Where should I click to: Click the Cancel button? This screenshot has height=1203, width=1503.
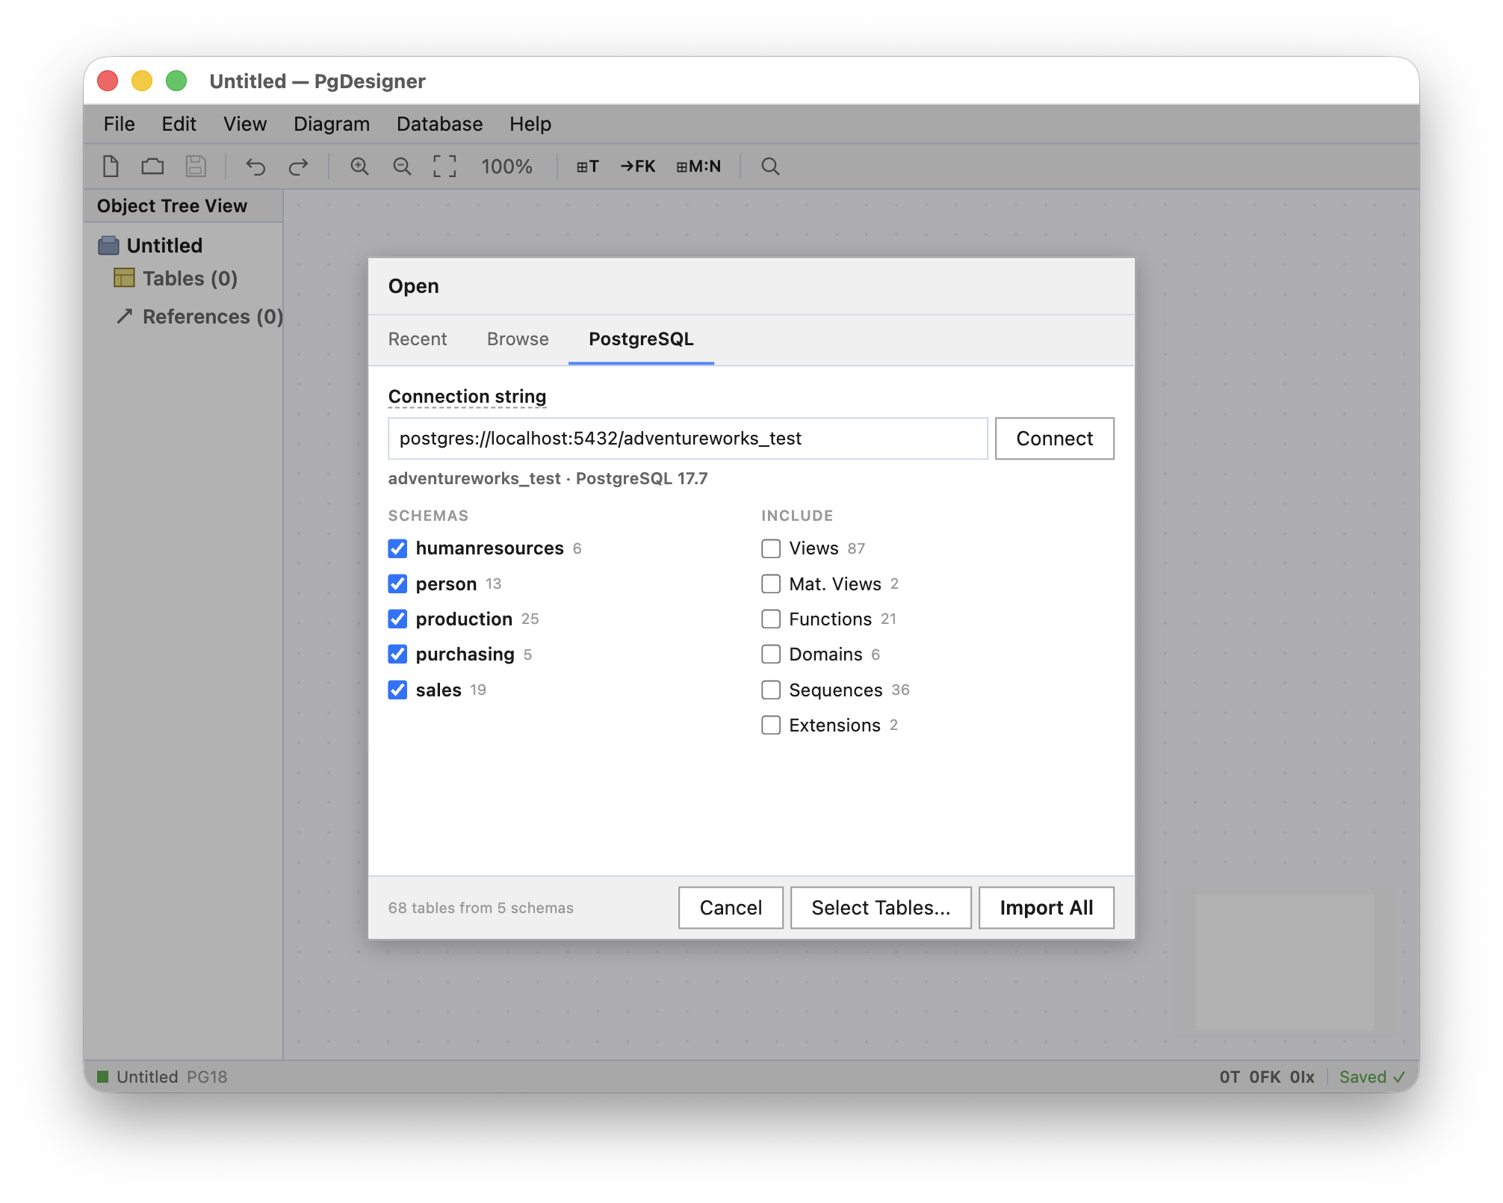(731, 908)
